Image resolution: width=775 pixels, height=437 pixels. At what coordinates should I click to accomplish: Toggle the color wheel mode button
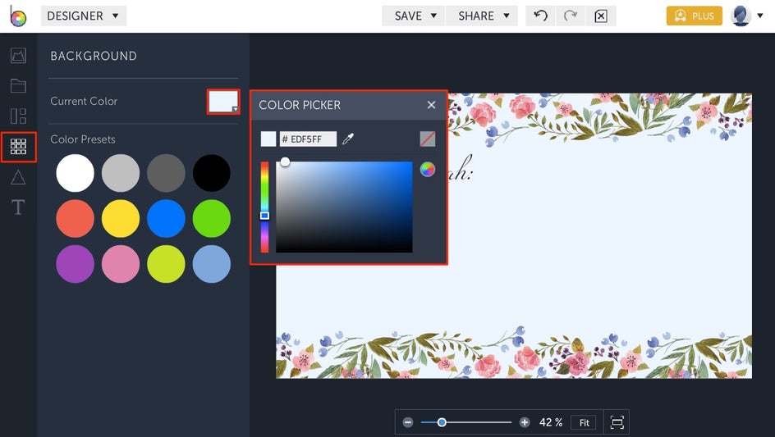(428, 170)
